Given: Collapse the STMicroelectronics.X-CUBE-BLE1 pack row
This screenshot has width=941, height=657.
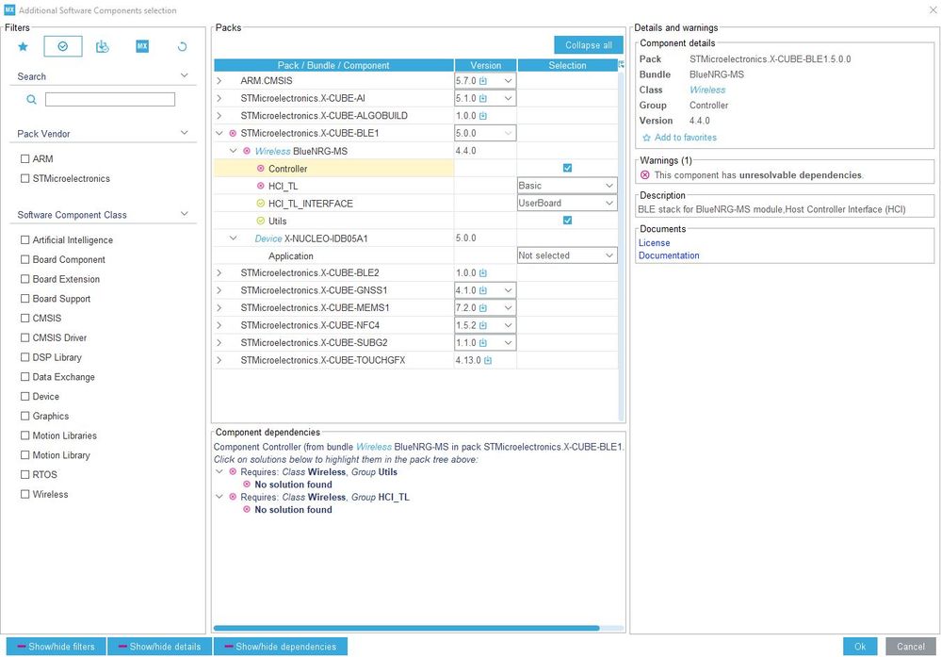Looking at the screenshot, I should [x=219, y=133].
